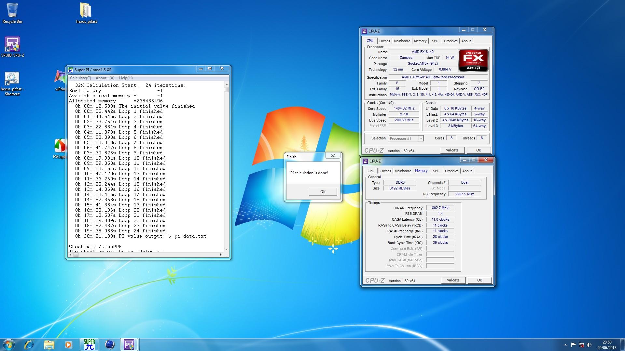Viewport: 625px width, 351px height.
Task: Click the AMD FX processor logo
Action: click(x=473, y=60)
